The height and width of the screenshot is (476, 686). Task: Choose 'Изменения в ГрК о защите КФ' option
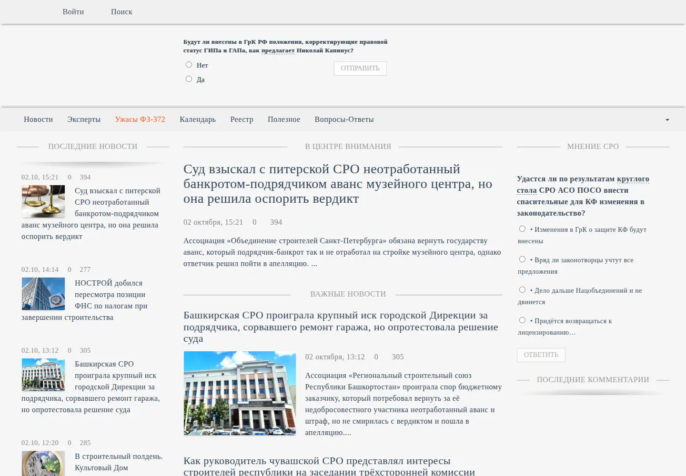point(522,229)
